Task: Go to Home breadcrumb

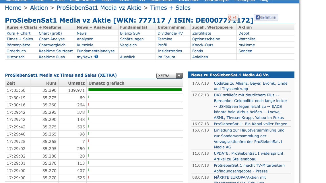Action: pos(13,8)
